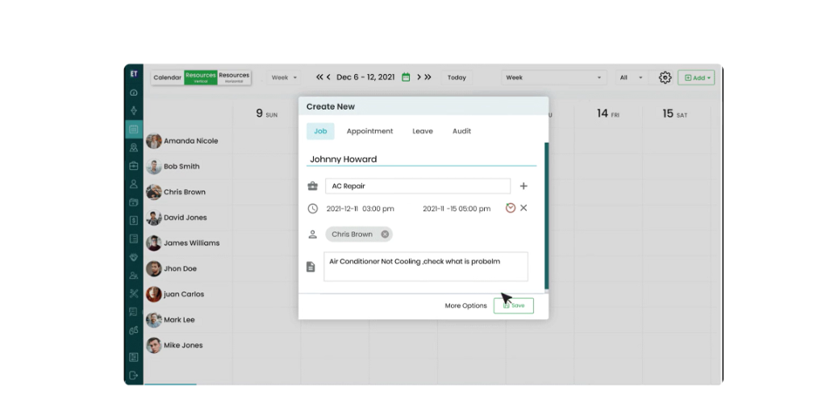
Task: Select James Williams in resource list
Action: (x=191, y=243)
